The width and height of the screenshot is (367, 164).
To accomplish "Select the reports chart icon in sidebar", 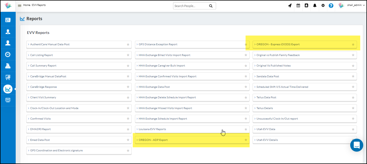I will pos(8,89).
